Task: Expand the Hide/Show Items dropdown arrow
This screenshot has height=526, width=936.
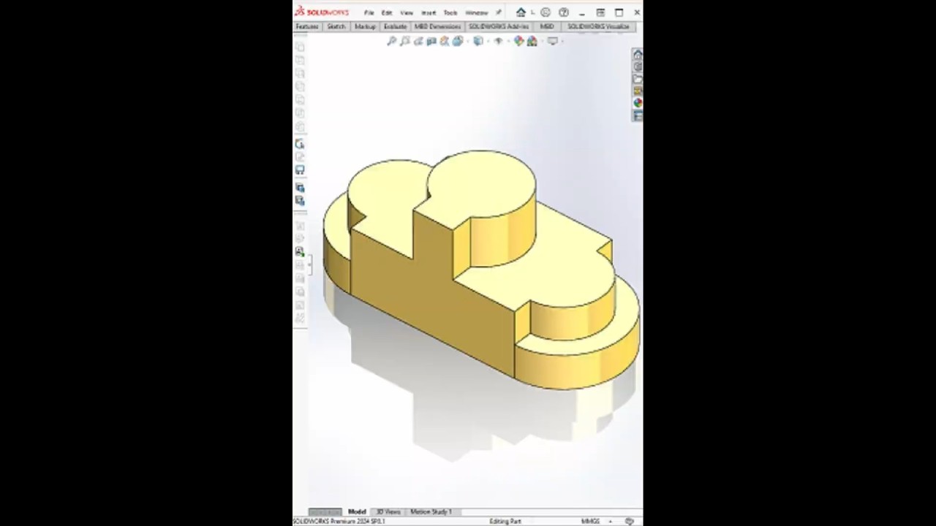Action: tap(508, 42)
